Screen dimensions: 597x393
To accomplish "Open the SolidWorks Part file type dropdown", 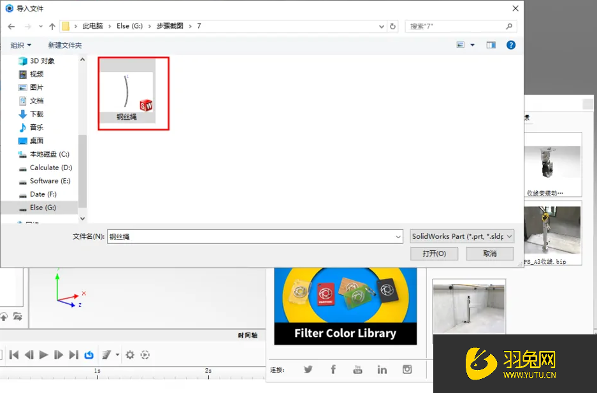I will pyautogui.click(x=461, y=236).
